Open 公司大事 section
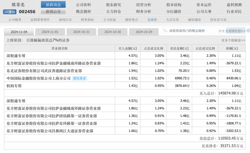The height and width of the screenshot is (153, 250). pos(204,11)
